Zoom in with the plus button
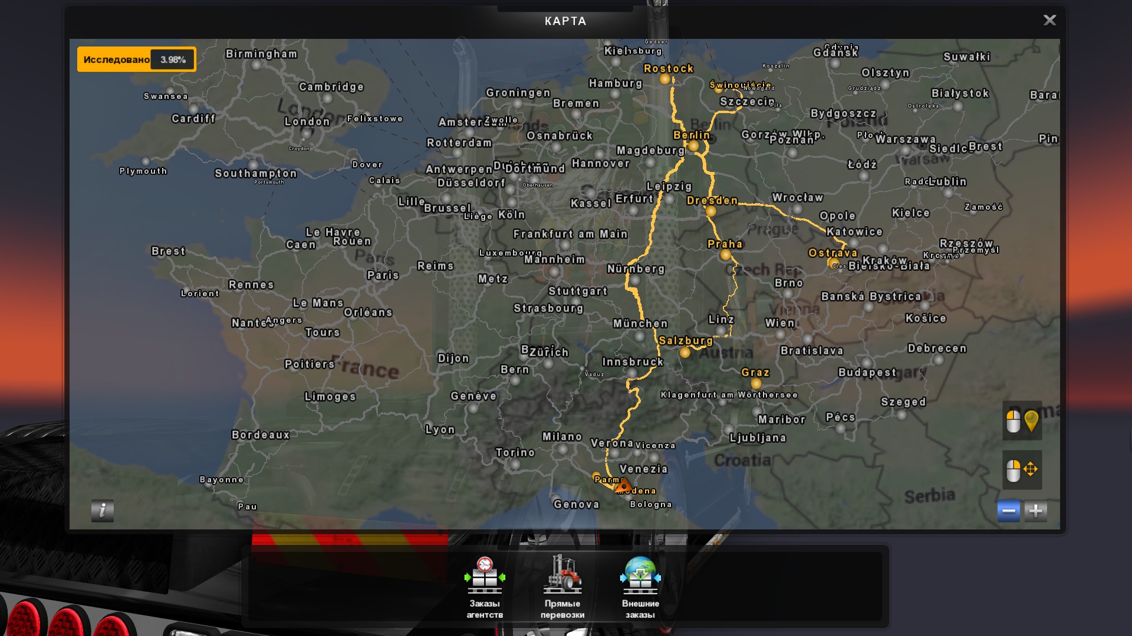1132x636 pixels. click(1036, 511)
